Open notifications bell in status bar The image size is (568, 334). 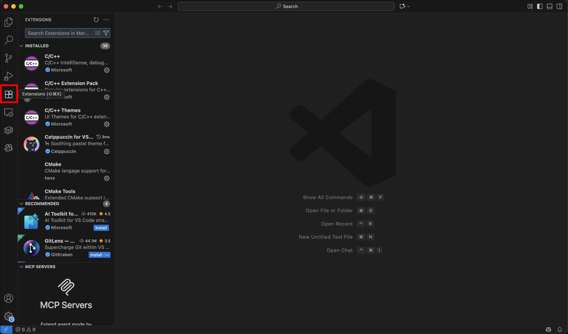tap(560, 329)
